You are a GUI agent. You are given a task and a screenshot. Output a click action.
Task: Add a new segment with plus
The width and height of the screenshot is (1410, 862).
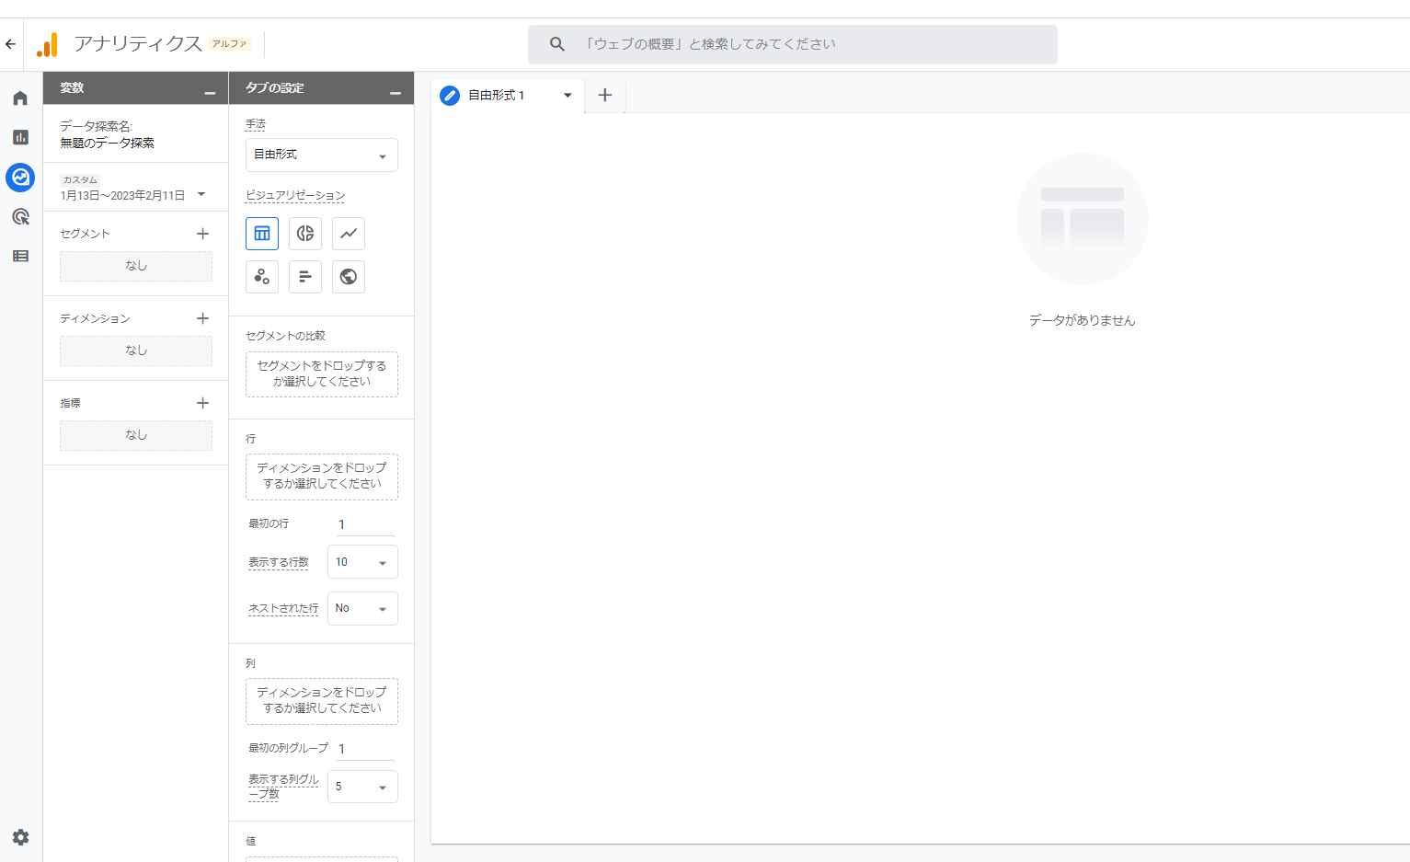(203, 234)
